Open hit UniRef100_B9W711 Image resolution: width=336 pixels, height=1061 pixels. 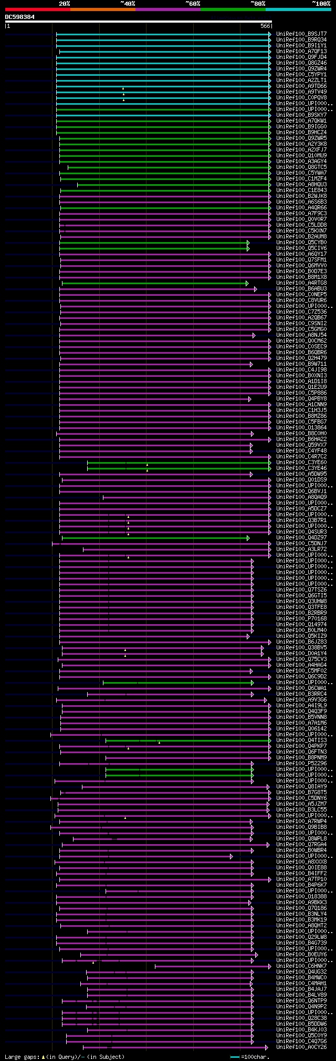point(301,364)
